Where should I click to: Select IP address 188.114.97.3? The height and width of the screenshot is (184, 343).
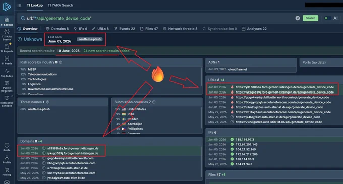tap(245, 140)
